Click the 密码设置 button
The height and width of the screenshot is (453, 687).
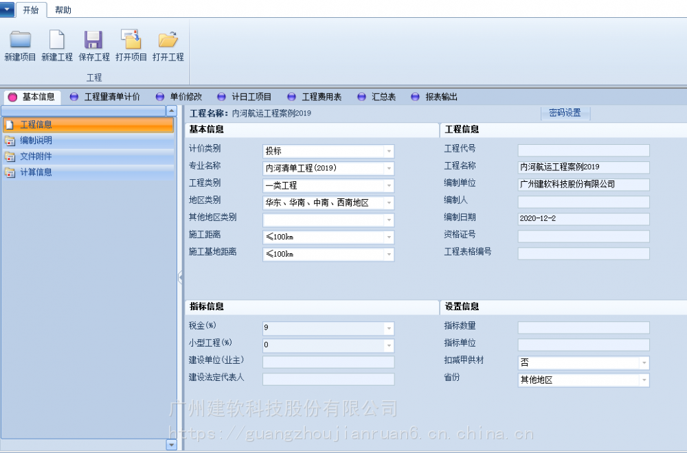565,113
